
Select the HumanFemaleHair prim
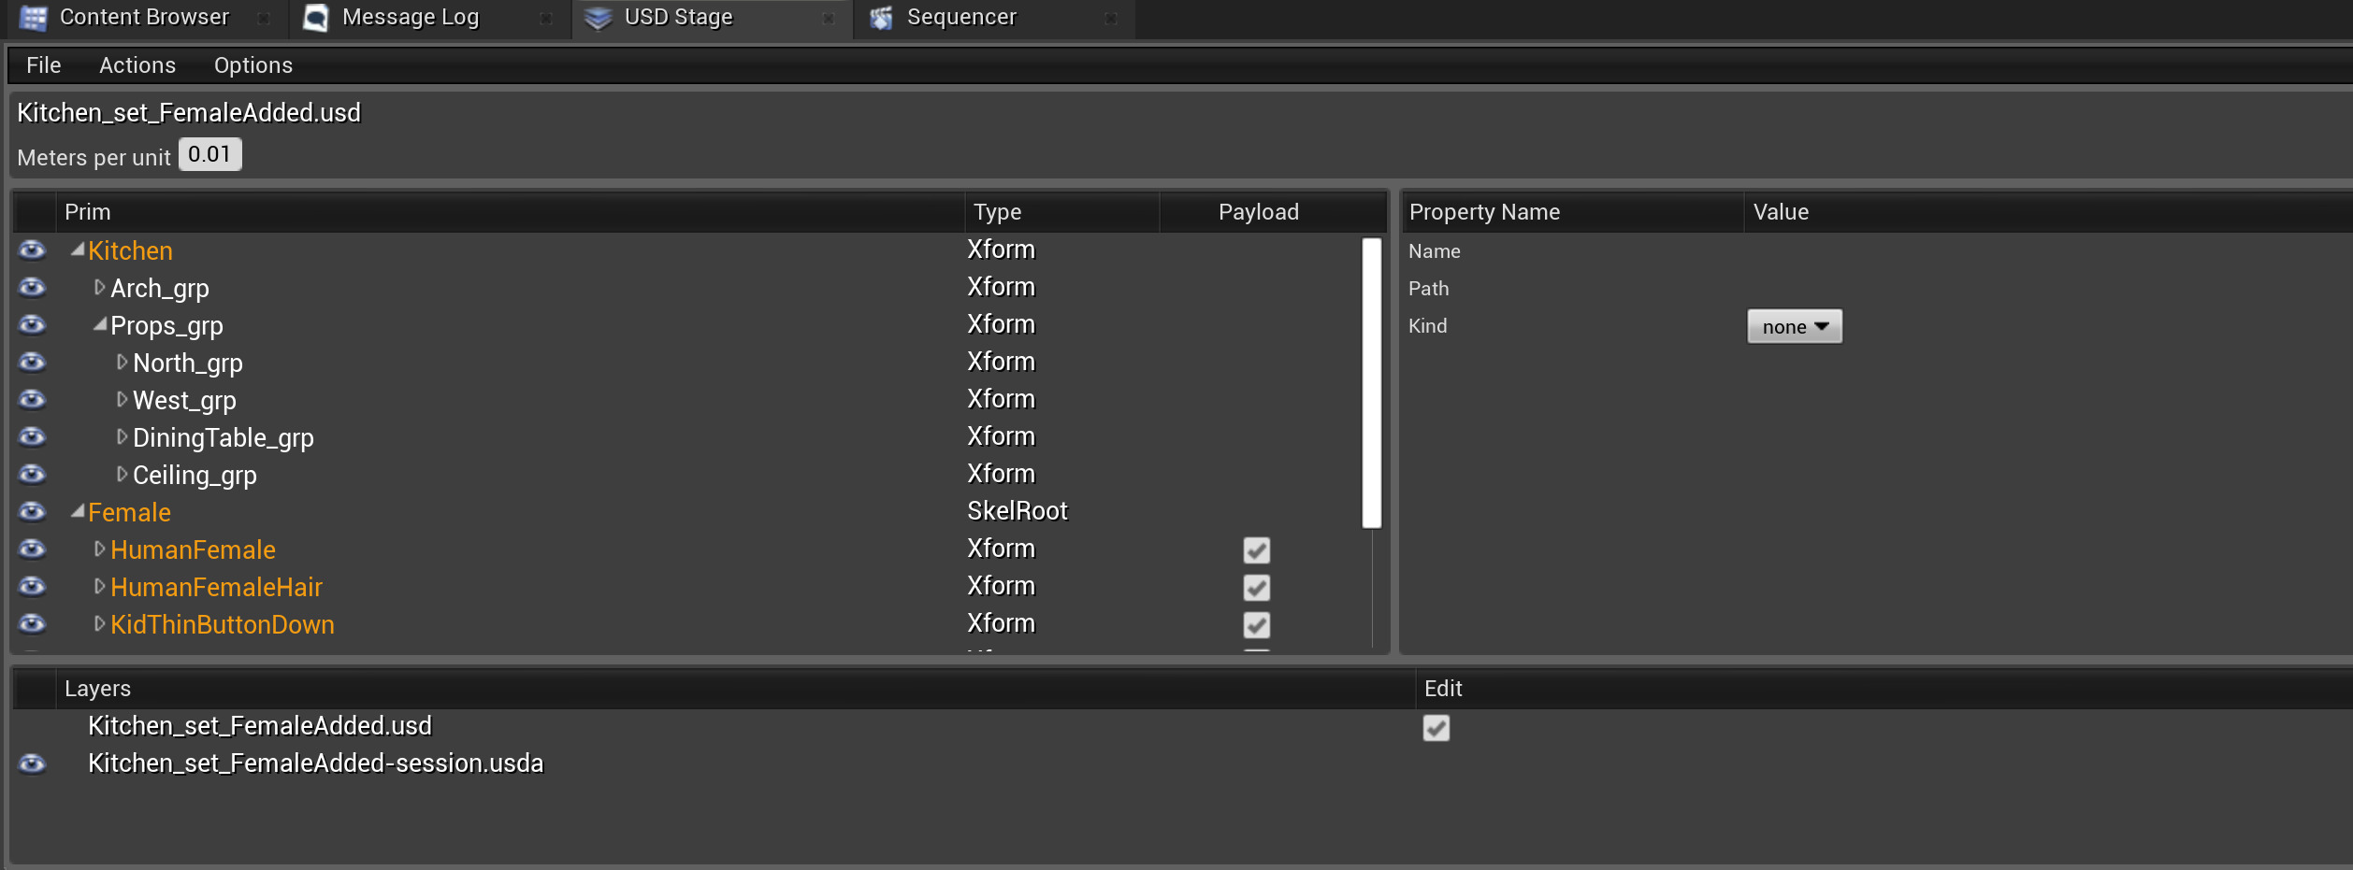click(x=216, y=588)
